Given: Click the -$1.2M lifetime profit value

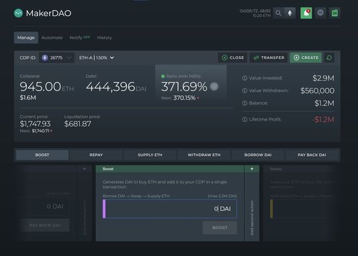Looking at the screenshot, I should (323, 119).
